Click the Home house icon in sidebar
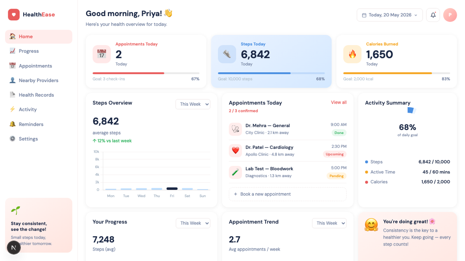The image size is (465, 261). pyautogui.click(x=12, y=37)
